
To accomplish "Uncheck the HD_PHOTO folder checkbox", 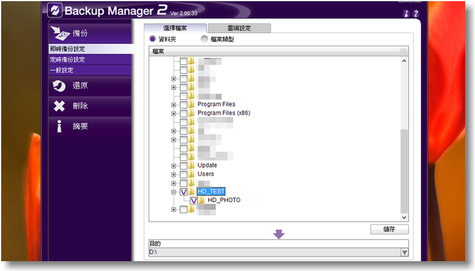I will coord(194,200).
